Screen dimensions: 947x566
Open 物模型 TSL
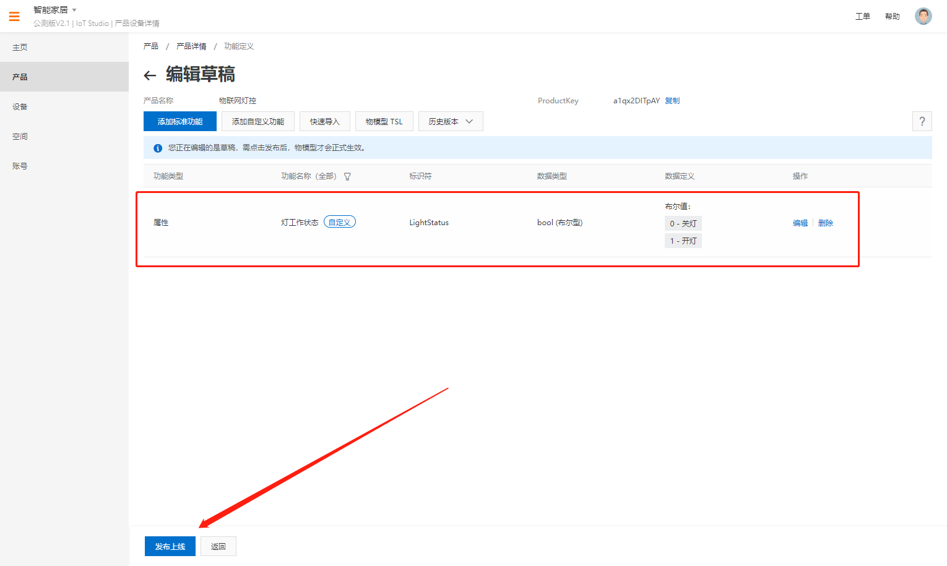click(384, 121)
